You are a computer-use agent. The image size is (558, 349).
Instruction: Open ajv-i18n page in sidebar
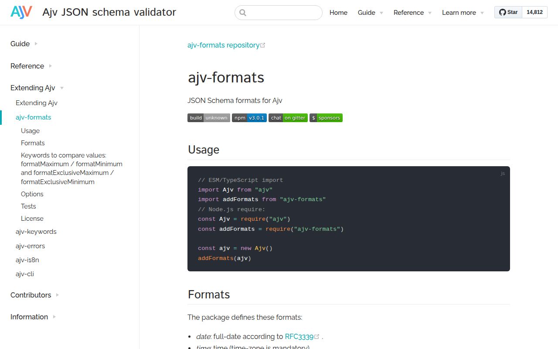tap(27, 260)
